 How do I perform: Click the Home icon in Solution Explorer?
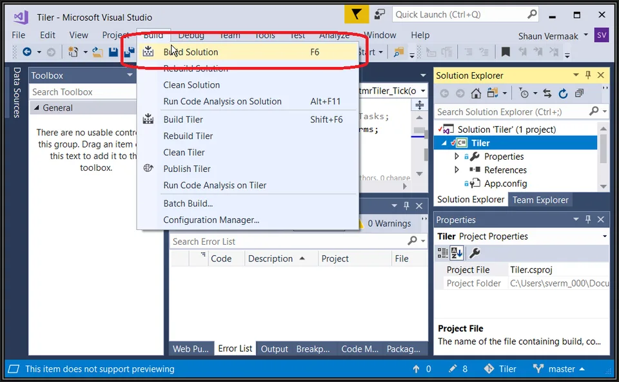[476, 93]
